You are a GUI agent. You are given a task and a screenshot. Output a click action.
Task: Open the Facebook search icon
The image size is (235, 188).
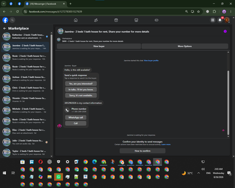12,20
